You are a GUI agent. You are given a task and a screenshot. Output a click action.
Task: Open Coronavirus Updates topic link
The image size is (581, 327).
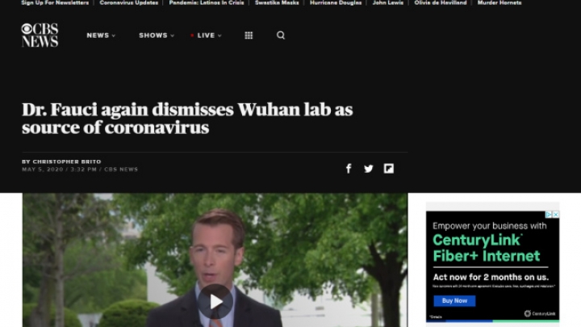point(128,2)
